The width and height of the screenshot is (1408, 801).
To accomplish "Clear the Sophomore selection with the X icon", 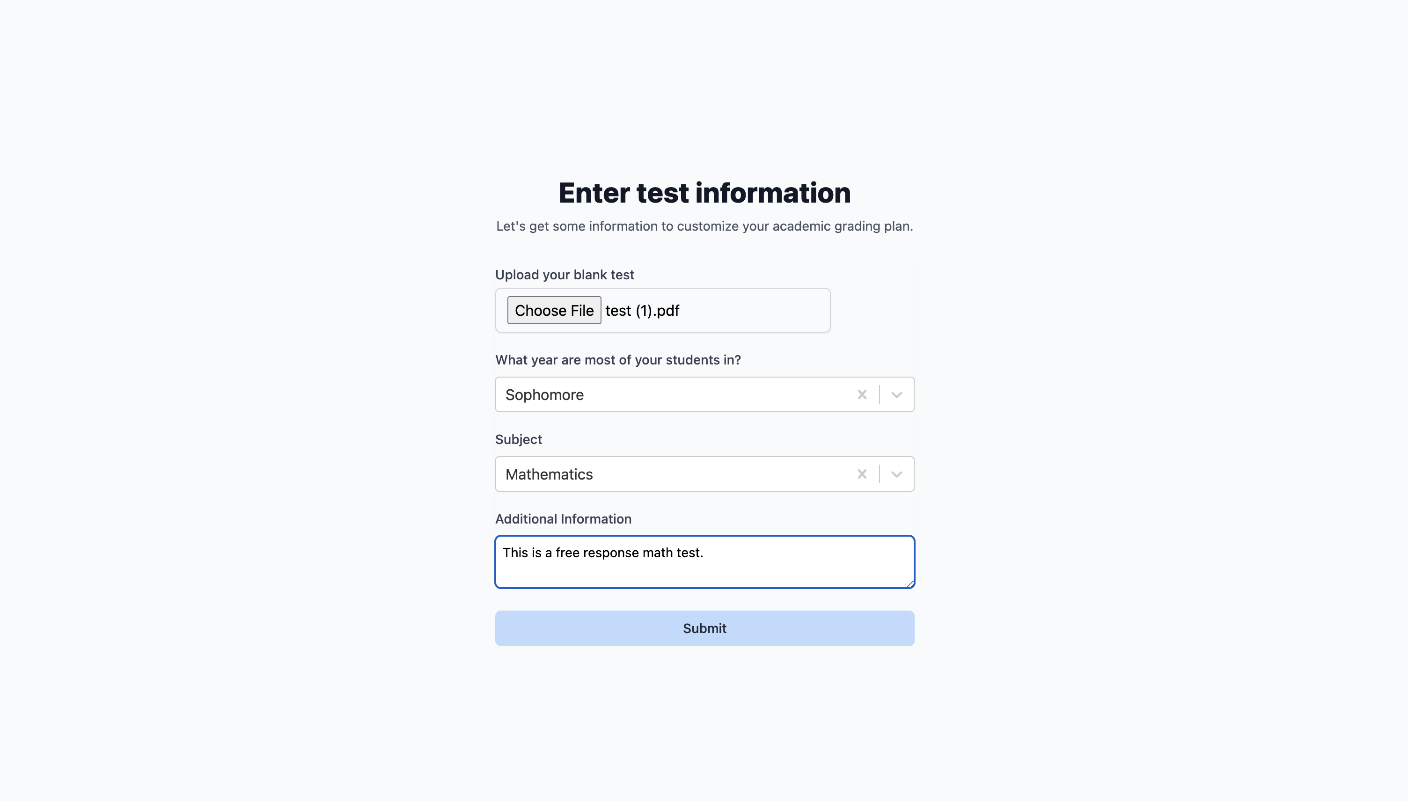I will pyautogui.click(x=862, y=394).
